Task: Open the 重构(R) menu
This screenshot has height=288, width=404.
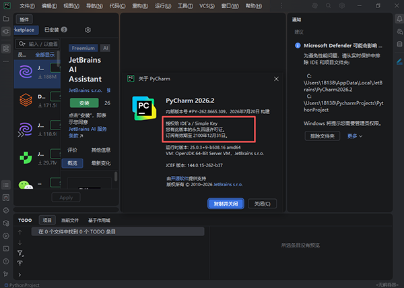Action: click(140, 5)
